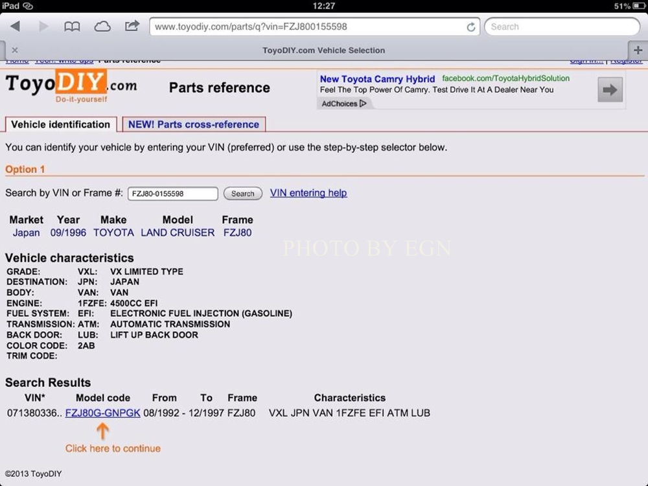This screenshot has height=486, width=648.
Task: Open iCloud tabs cloud icon
Action: click(x=102, y=27)
